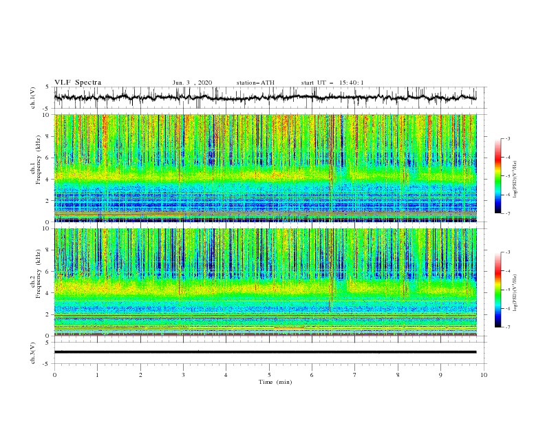Image resolution: width=545 pixels, height=421 pixels.
Task: Click the lower color scale bar beside ch.2
Action: 498,290
